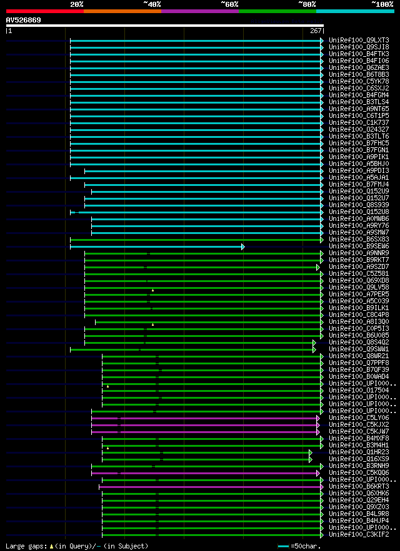Open hit UniRef100_A9NT65

pos(359,109)
